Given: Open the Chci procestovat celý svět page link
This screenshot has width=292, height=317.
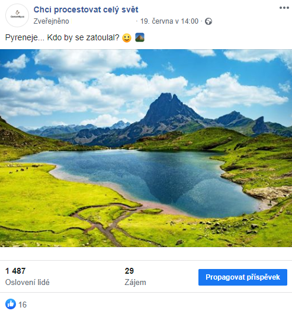Looking at the screenshot, I should [x=86, y=9].
